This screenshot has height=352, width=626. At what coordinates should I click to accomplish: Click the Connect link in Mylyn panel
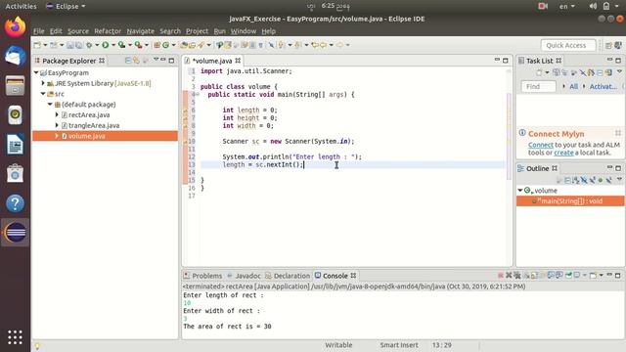(x=541, y=145)
